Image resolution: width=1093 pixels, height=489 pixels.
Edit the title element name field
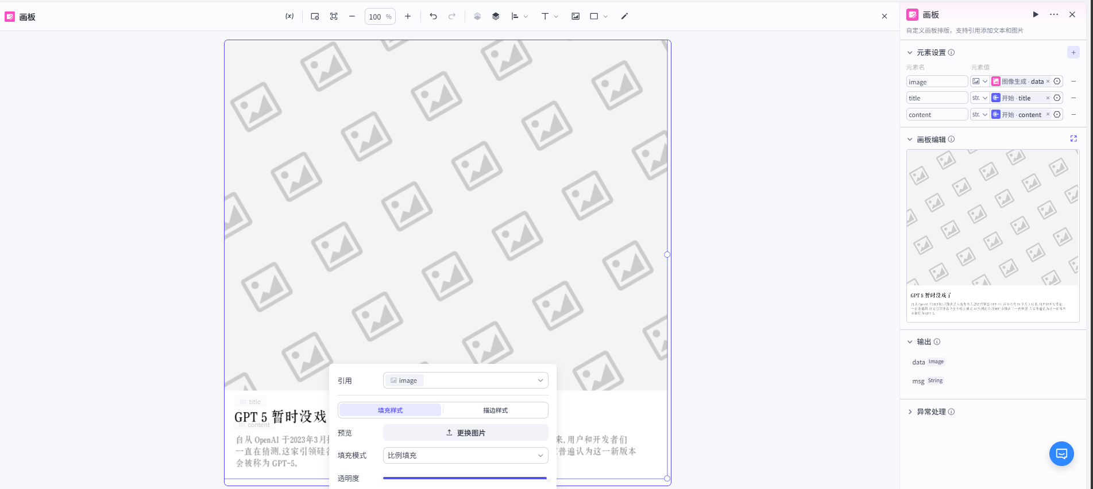click(937, 98)
